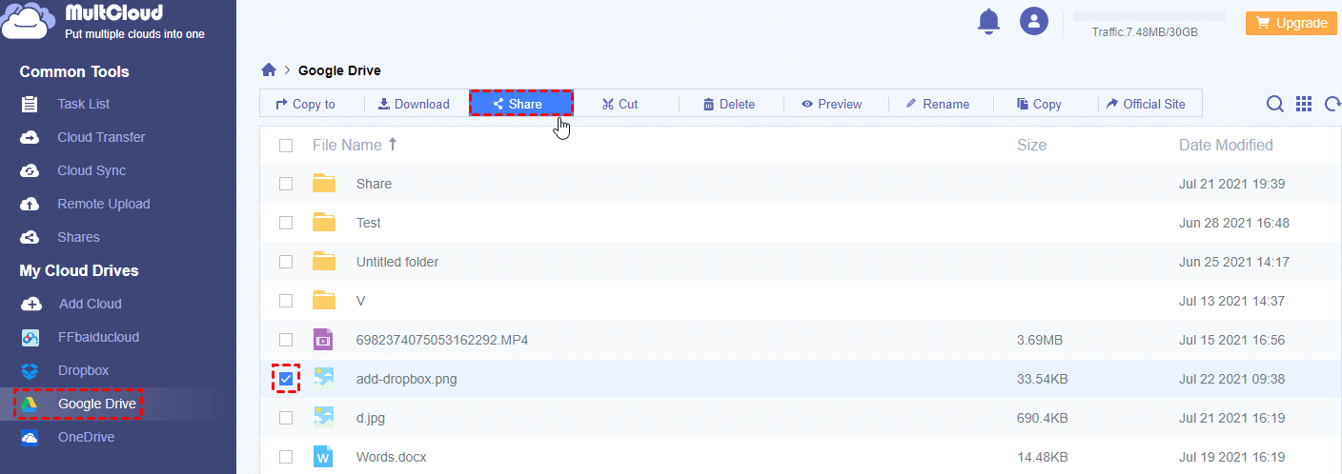Click the Words.docx document icon
This screenshot has width=1342, height=474.
(324, 456)
